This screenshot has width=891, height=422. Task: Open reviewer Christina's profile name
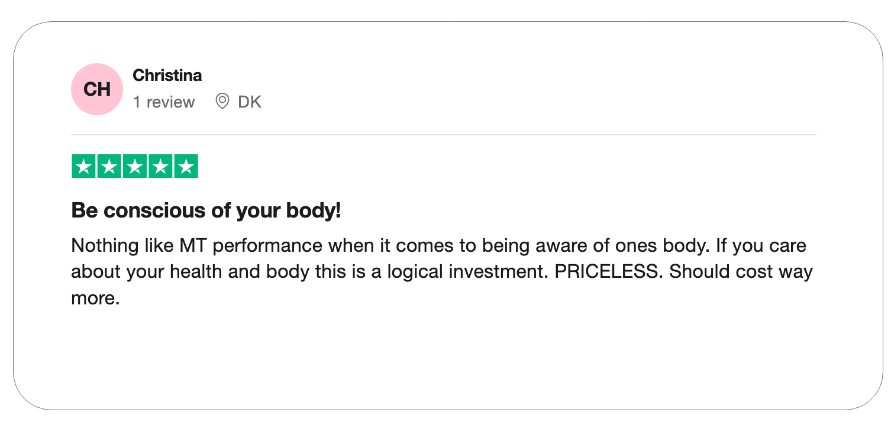[167, 76]
